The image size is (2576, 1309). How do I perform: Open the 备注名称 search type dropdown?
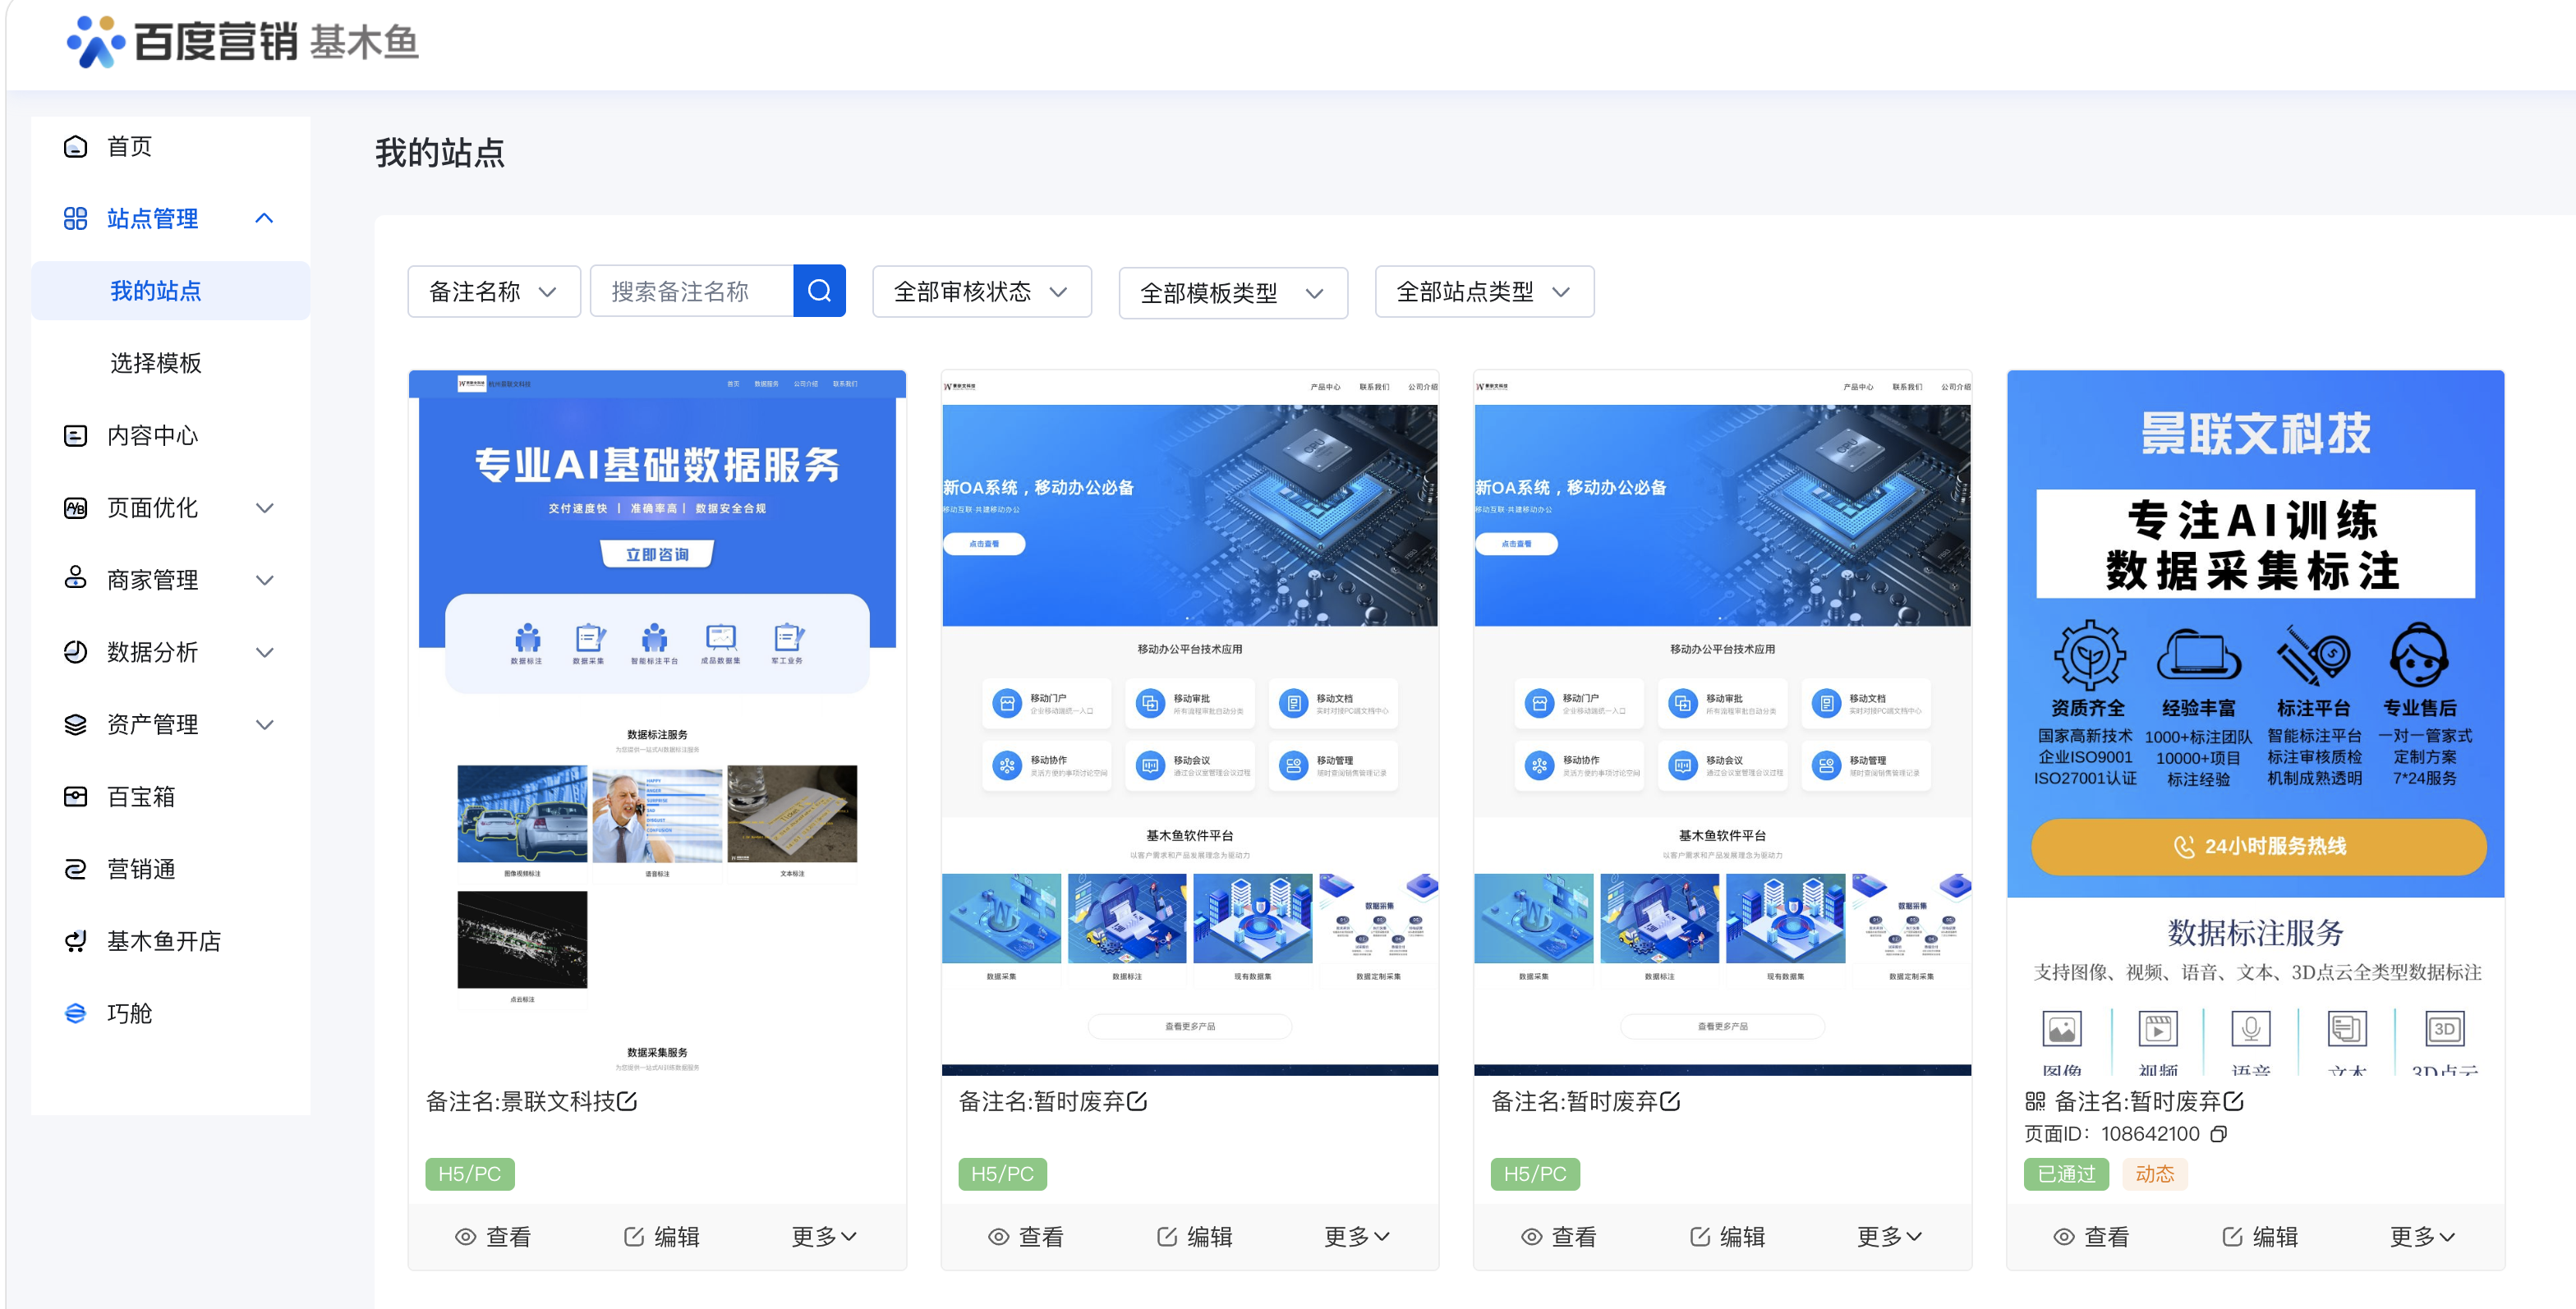494,291
